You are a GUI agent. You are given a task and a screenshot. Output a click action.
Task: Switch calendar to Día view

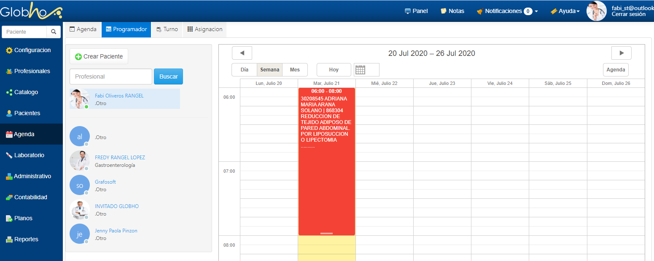click(245, 70)
